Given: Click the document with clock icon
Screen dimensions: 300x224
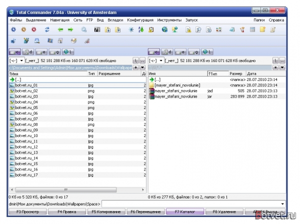Looking at the screenshot, I should click(208, 29).
